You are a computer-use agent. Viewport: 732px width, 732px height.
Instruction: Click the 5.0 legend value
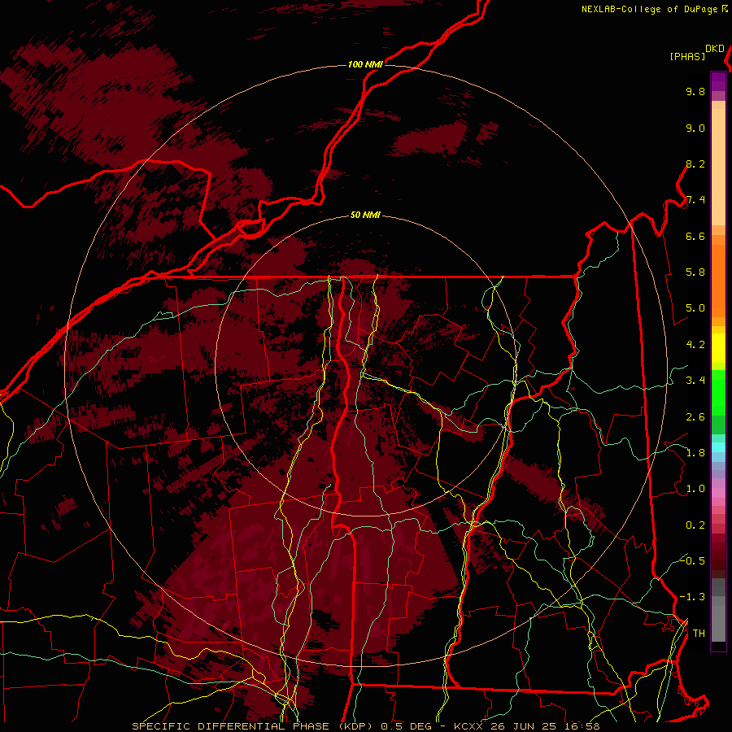pos(695,308)
